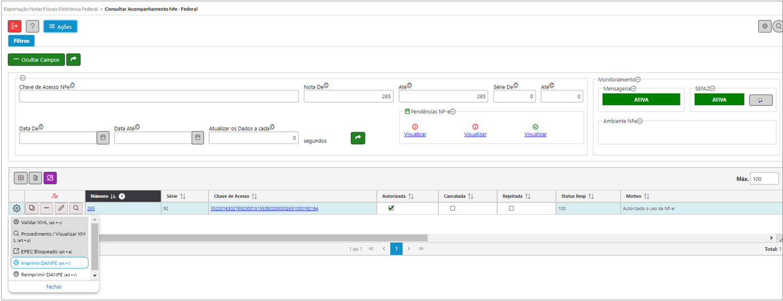Click the Chave de Acesso NFe field
This screenshot has height=301, width=783.
[x=159, y=96]
